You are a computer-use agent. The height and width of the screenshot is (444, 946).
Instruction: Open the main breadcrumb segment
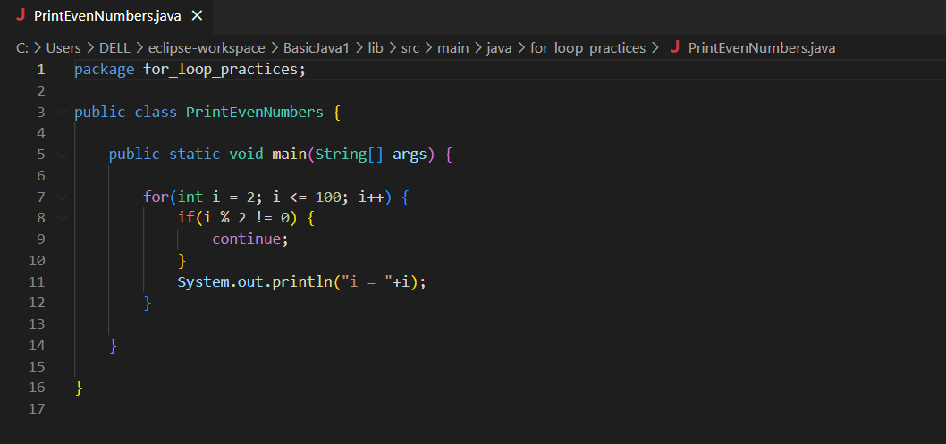(x=453, y=48)
